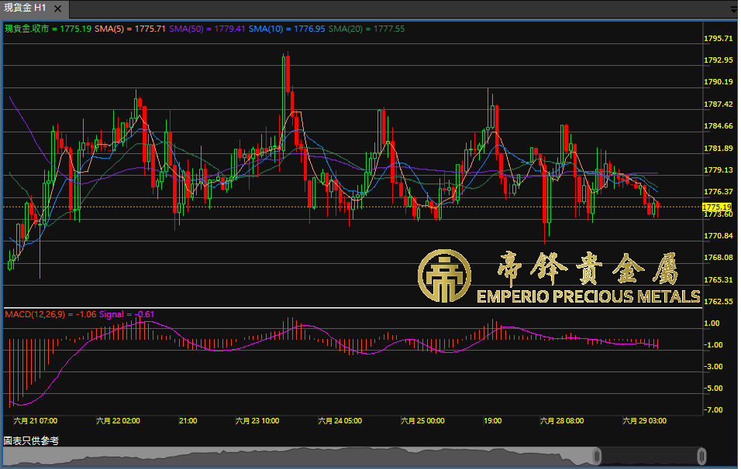
Task: Click the current price tag 1775.19 on the axis
Action: pyautogui.click(x=717, y=207)
